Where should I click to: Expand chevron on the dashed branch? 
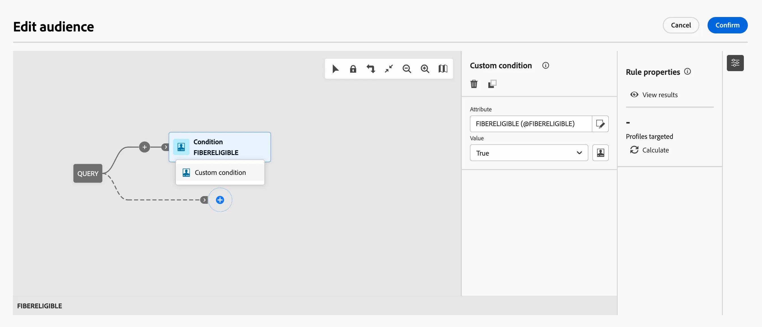pyautogui.click(x=204, y=200)
